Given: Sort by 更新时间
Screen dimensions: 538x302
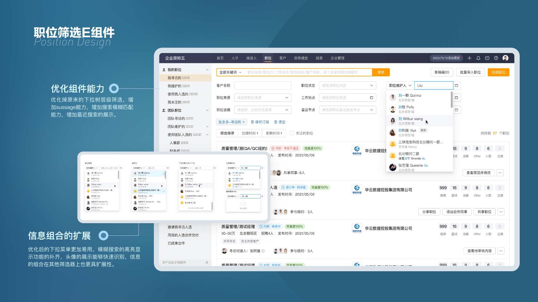Looking at the screenshot, I should tap(274, 133).
